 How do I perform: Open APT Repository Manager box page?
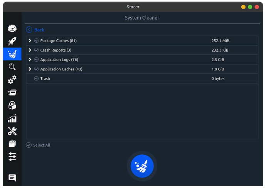pyautogui.click(x=12, y=144)
